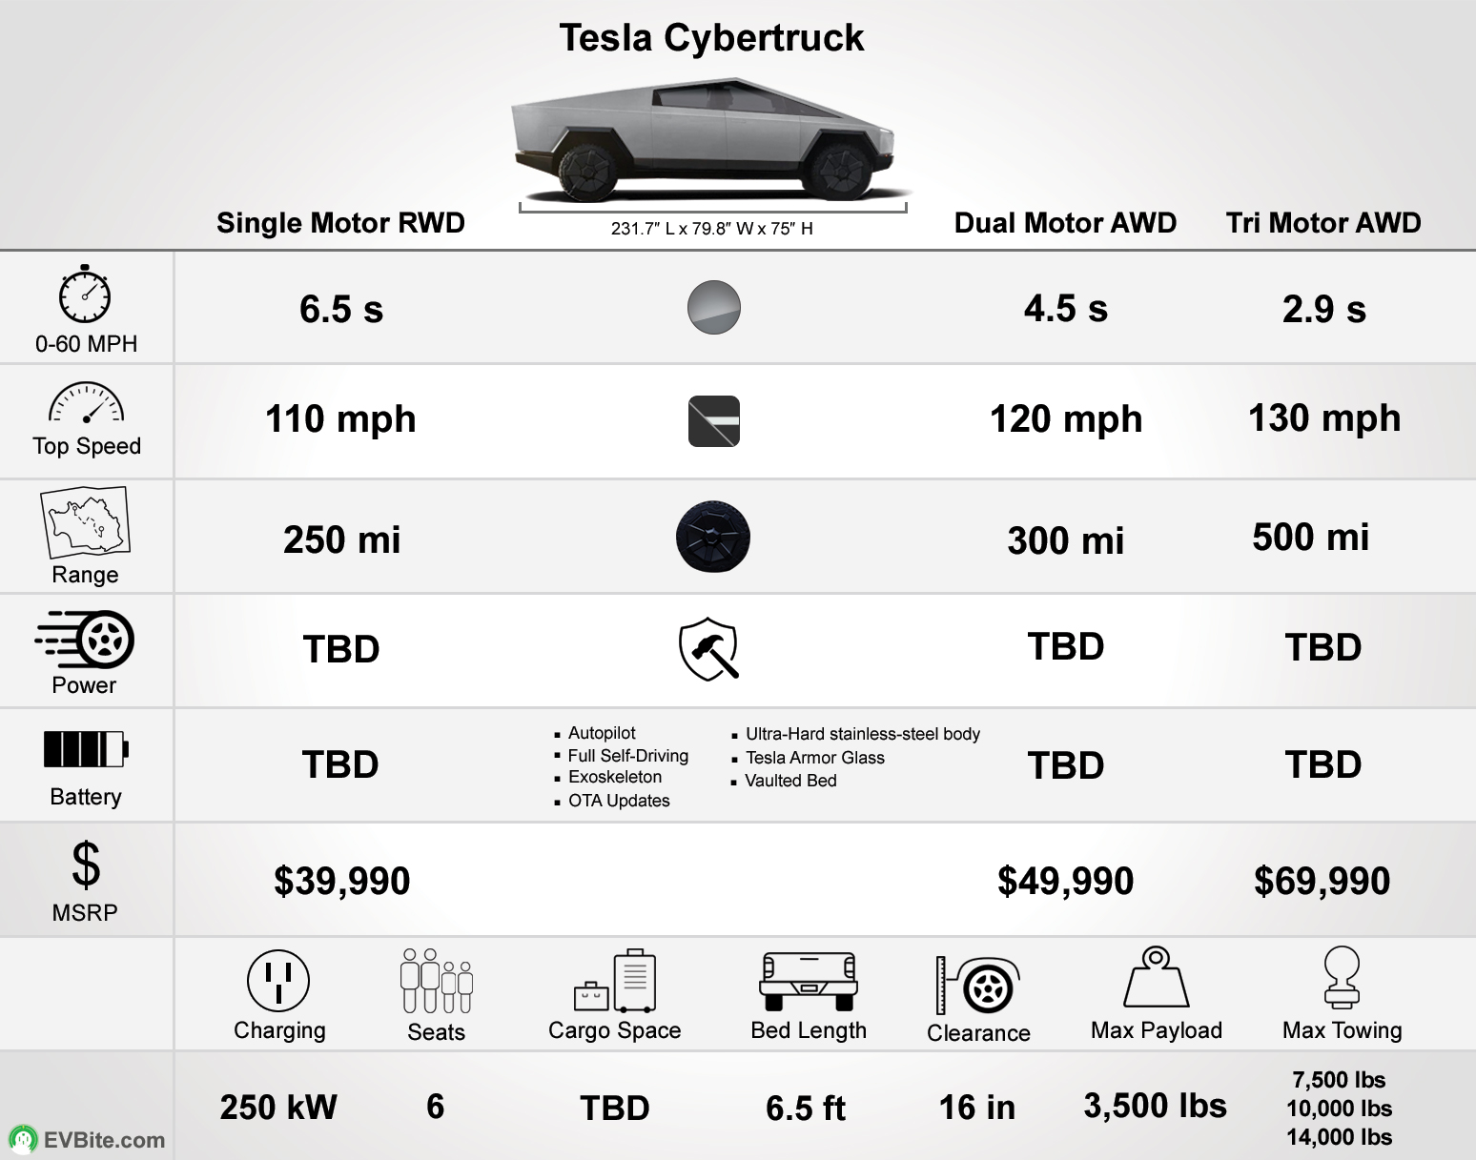Select the Charging outlet icon
The image size is (1476, 1160).
click(278, 981)
